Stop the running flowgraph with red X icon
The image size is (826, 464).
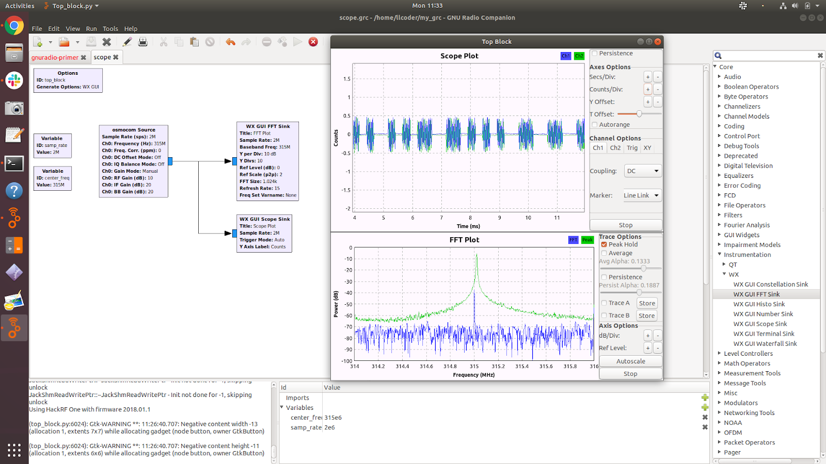pyautogui.click(x=313, y=42)
